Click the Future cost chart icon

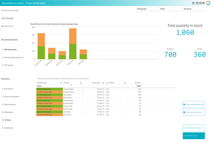tap(2, 26)
